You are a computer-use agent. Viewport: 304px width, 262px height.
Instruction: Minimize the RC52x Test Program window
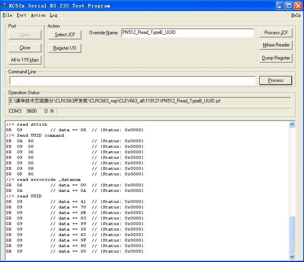point(280,6)
